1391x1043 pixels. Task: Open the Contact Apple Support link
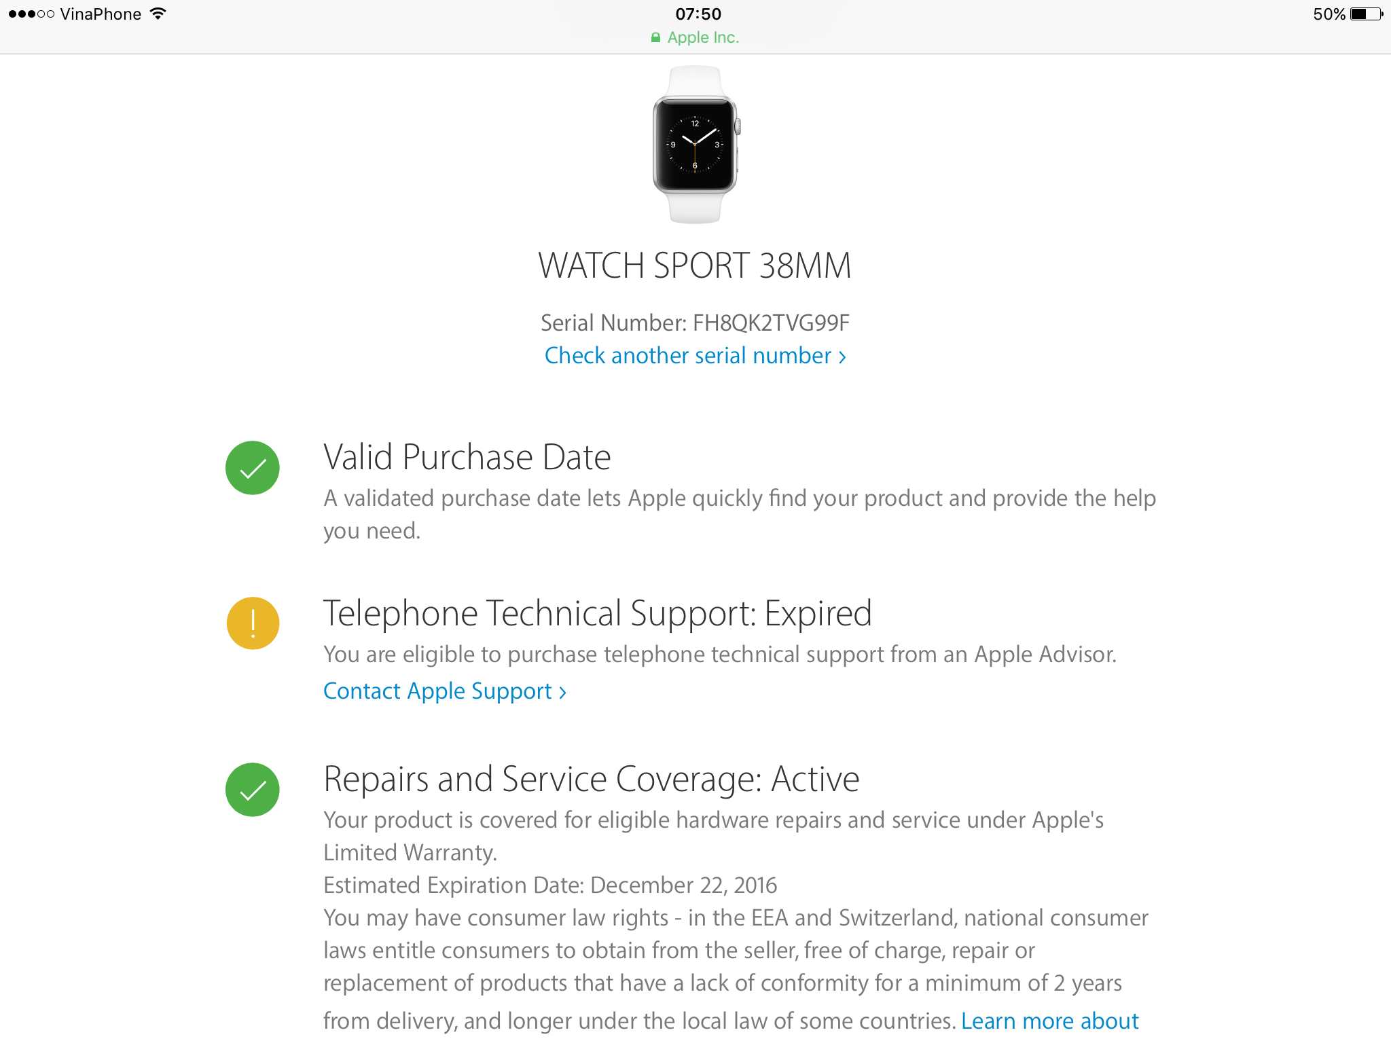[445, 691]
